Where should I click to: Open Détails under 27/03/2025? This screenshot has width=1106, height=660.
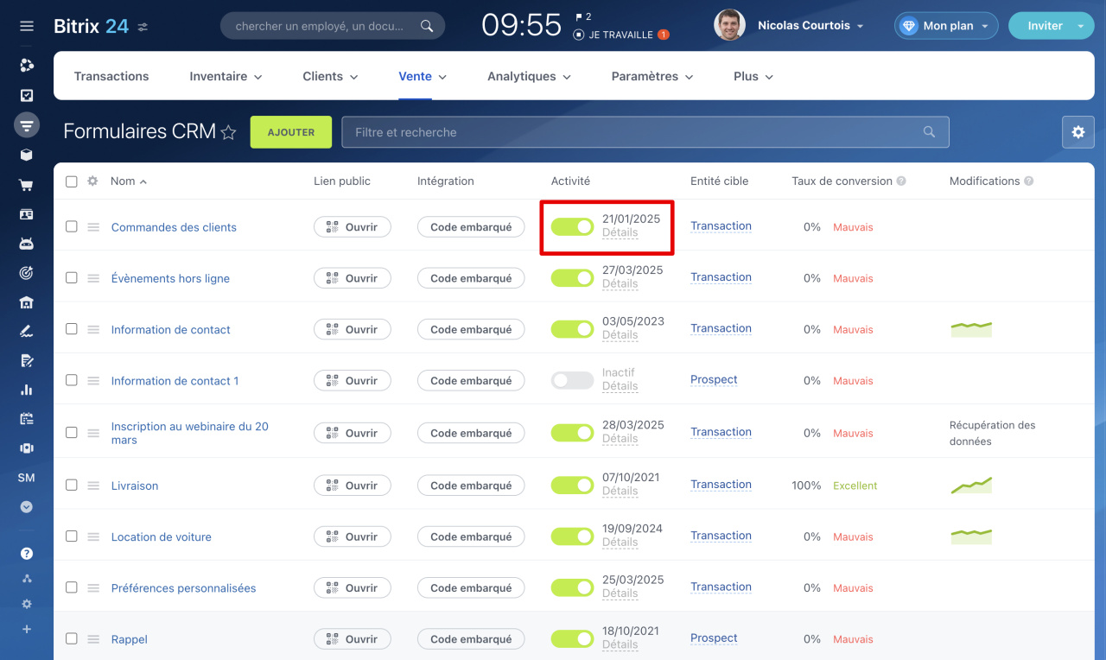pyautogui.click(x=620, y=283)
